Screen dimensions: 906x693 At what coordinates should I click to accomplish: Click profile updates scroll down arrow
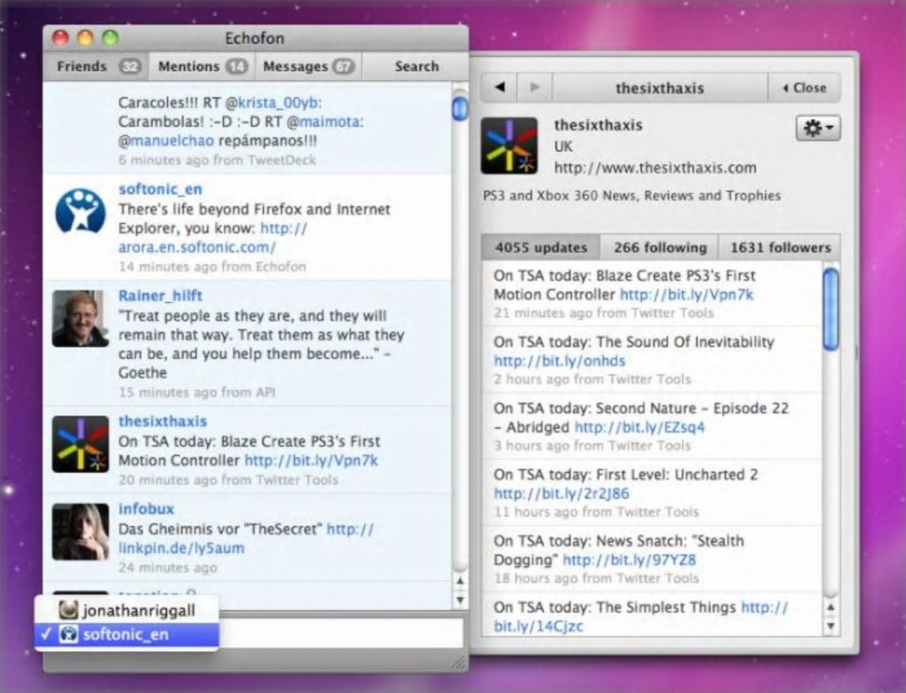click(830, 626)
